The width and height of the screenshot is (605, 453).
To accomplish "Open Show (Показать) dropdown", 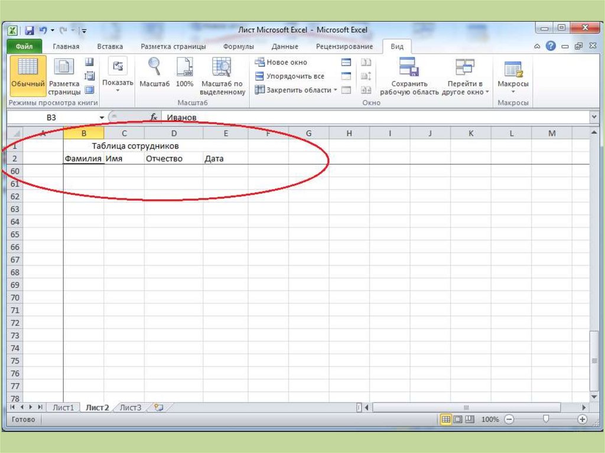I will coord(118,75).
